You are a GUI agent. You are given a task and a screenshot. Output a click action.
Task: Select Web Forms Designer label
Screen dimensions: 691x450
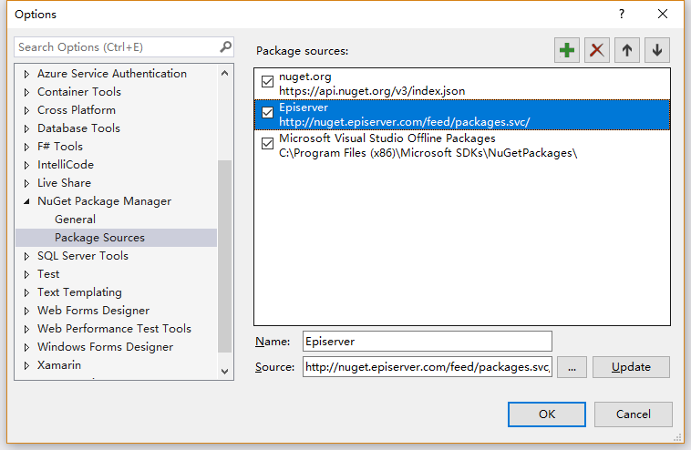point(93,311)
